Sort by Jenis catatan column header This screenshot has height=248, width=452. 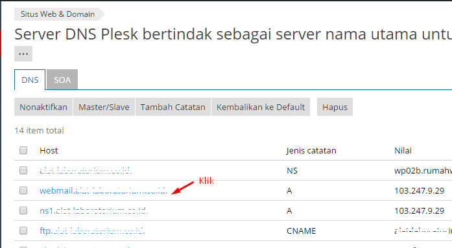[311, 150]
